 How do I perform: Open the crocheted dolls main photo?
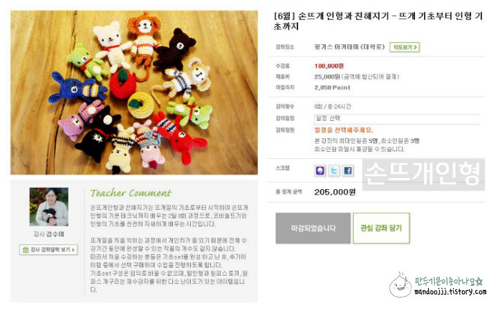(134, 93)
